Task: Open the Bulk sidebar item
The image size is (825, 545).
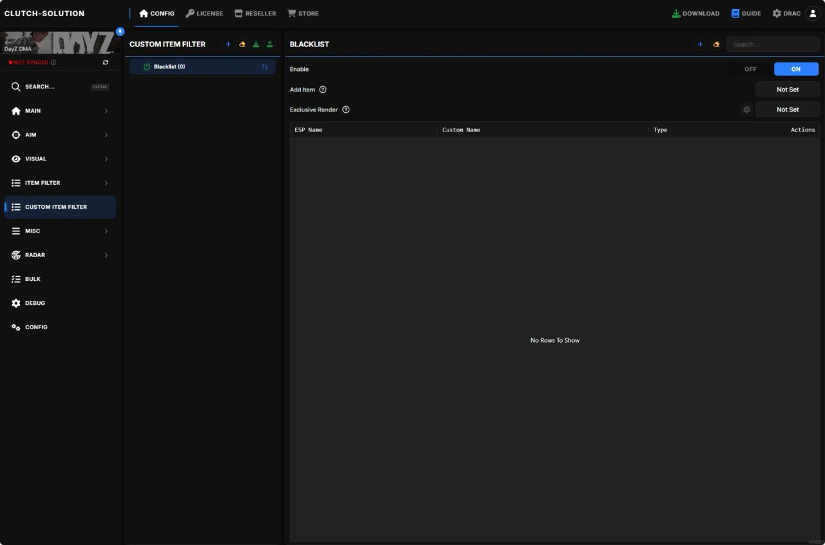Action: click(x=60, y=279)
